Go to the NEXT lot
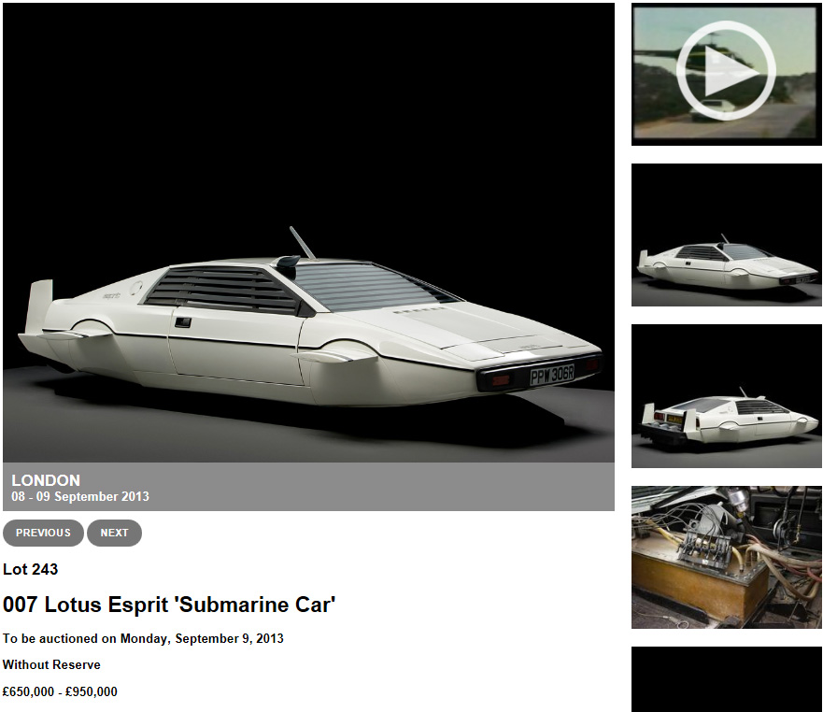The image size is (823, 712). (x=114, y=533)
